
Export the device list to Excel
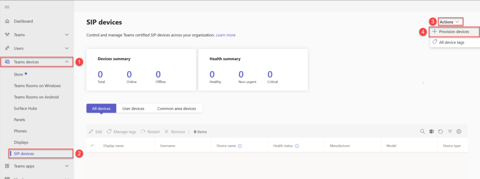point(432,132)
